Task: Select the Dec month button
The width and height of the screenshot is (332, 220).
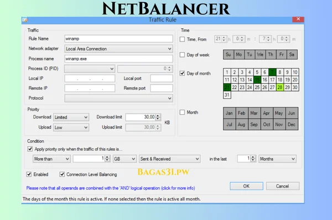Action: tap(292, 124)
